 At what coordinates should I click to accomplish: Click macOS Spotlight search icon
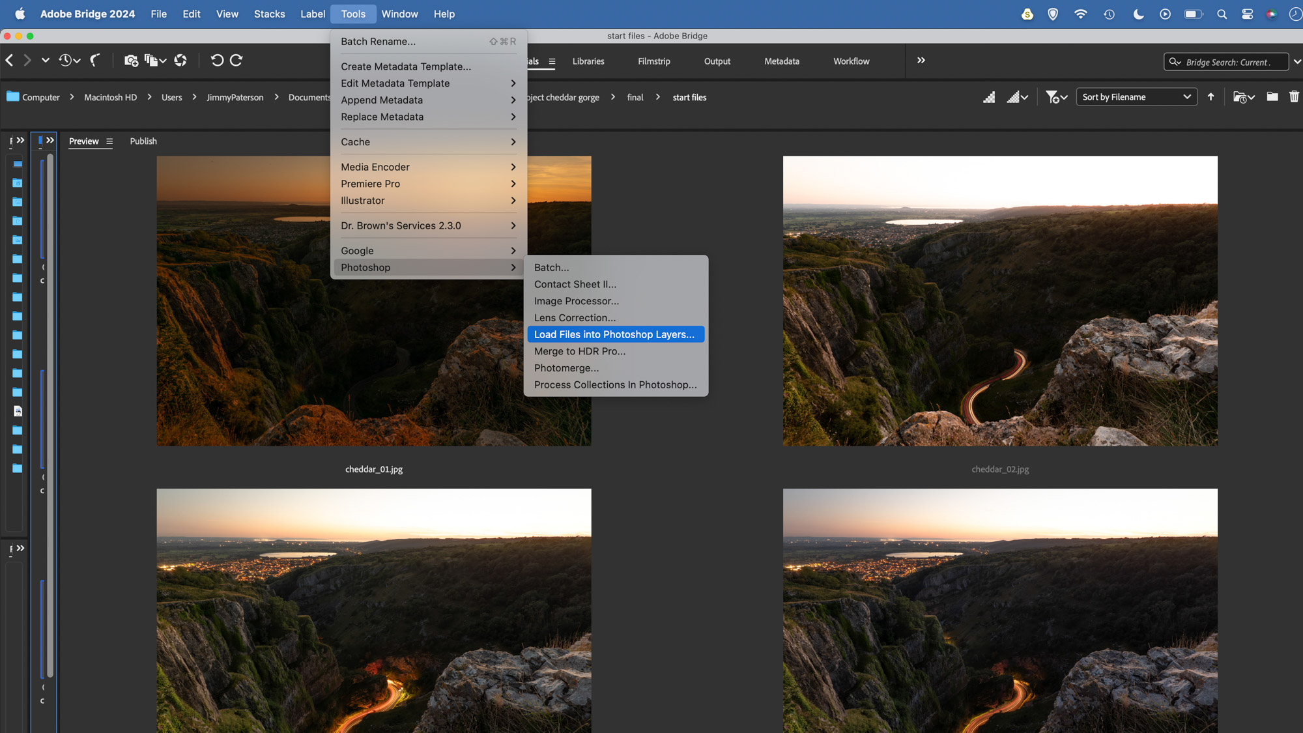click(x=1222, y=14)
